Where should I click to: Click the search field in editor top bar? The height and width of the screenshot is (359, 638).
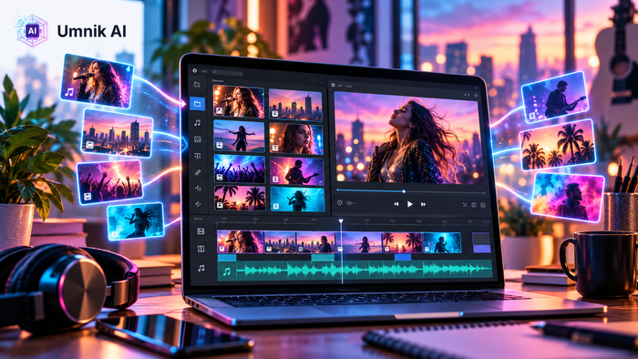coord(228,73)
